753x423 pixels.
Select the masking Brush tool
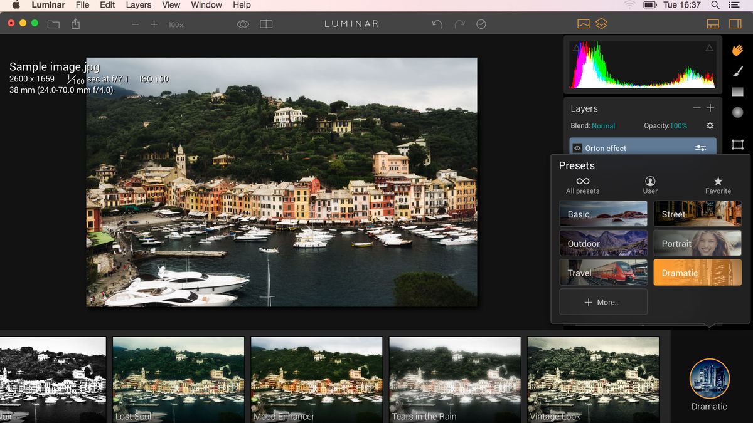[x=738, y=72]
